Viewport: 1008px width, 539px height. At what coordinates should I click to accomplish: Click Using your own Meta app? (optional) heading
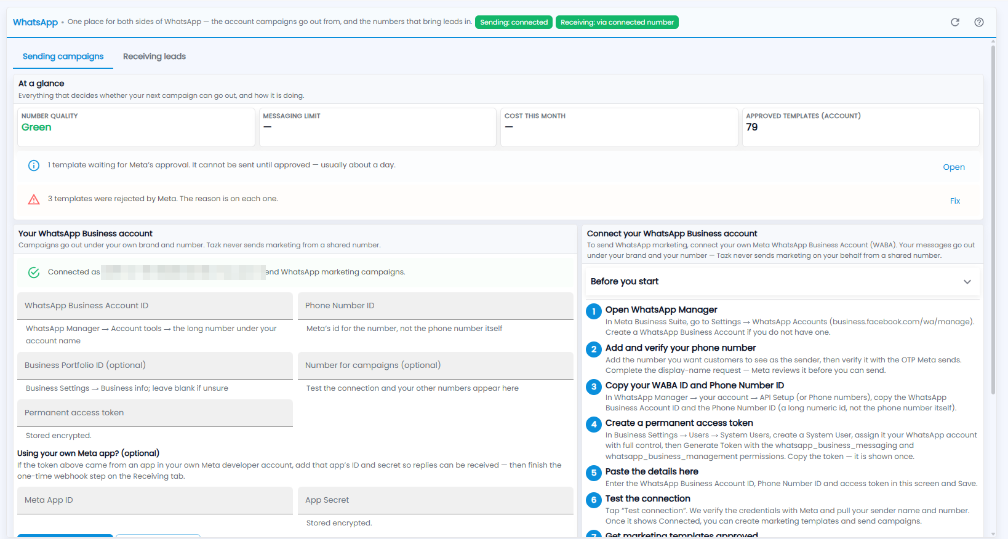(x=89, y=453)
